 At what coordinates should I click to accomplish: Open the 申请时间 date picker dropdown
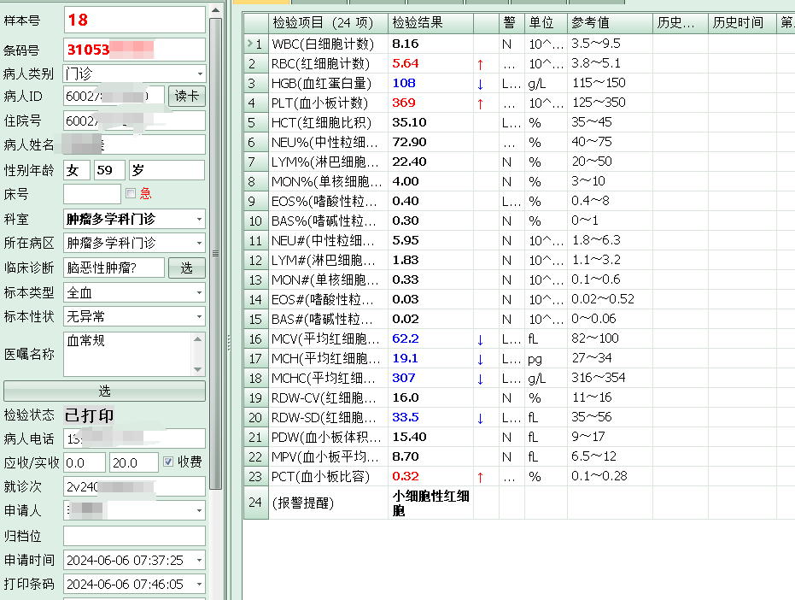(x=197, y=560)
